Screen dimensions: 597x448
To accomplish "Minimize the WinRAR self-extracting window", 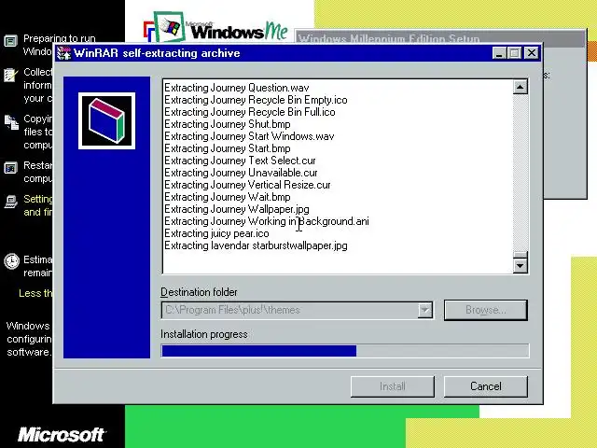I will click(x=499, y=53).
